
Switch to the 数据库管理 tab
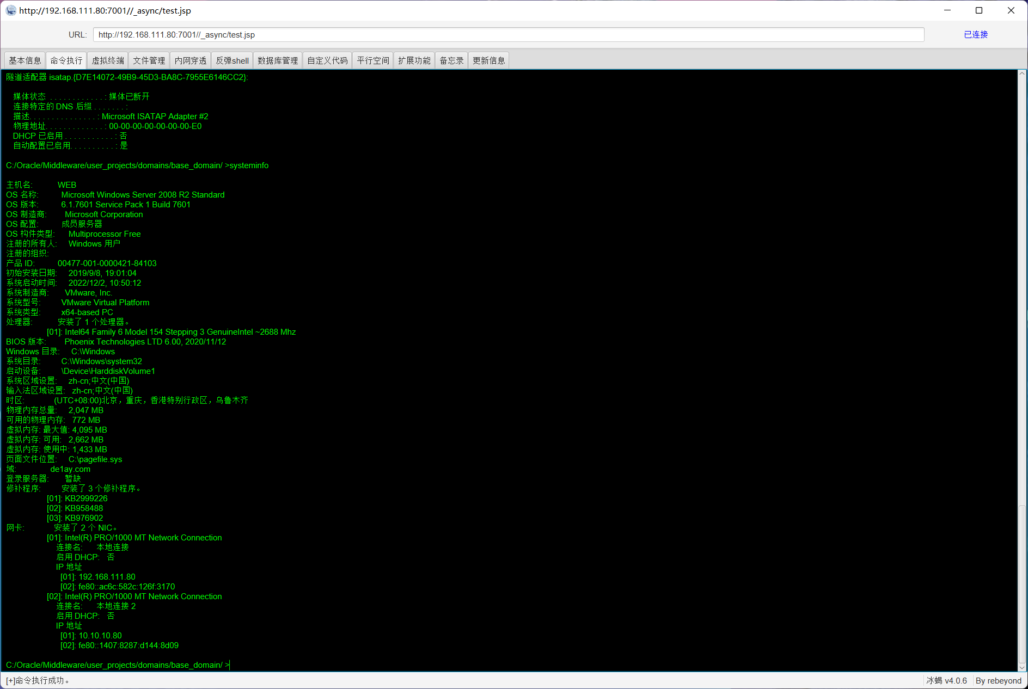click(278, 60)
